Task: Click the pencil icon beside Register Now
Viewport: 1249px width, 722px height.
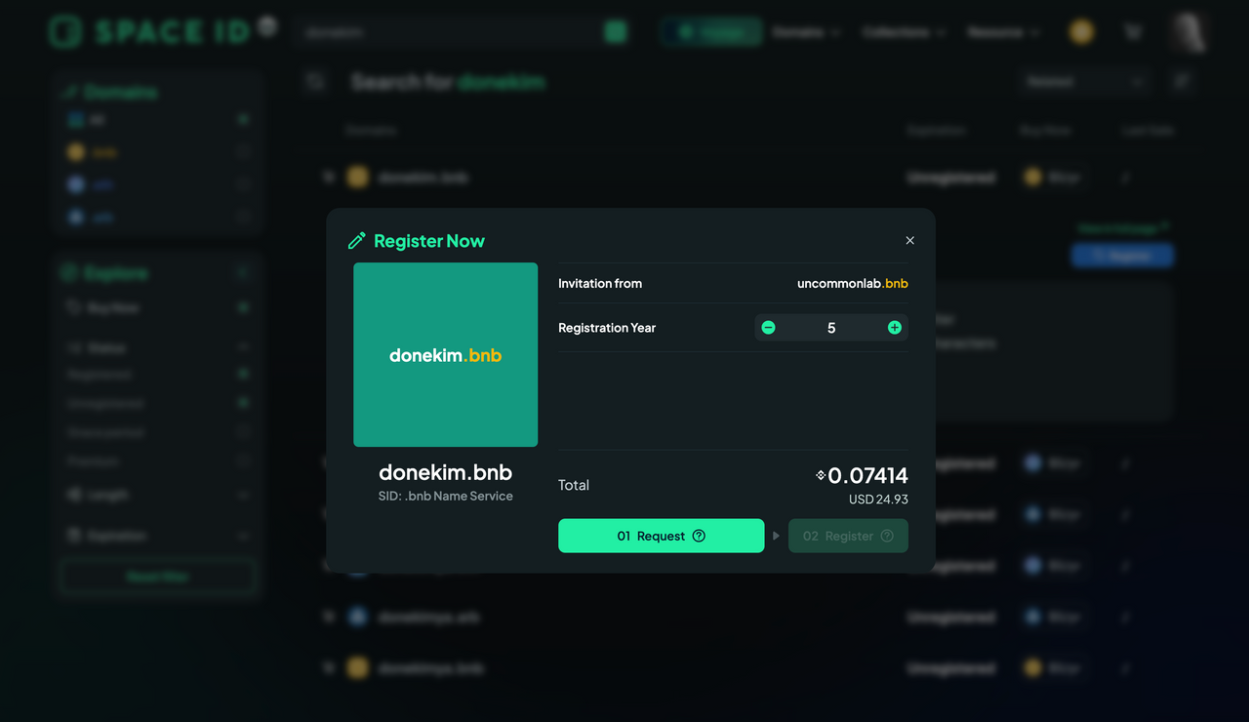Action: click(x=357, y=240)
